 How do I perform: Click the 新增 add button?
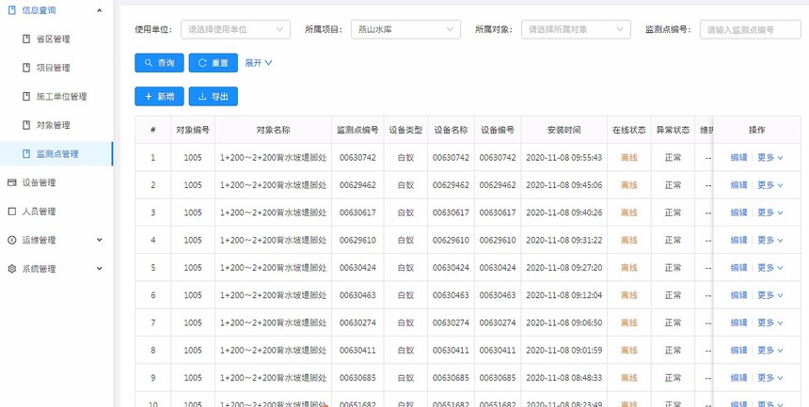coord(159,97)
